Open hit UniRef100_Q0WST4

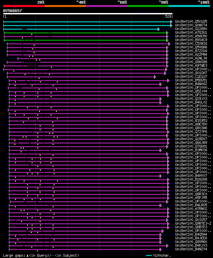(191, 25)
